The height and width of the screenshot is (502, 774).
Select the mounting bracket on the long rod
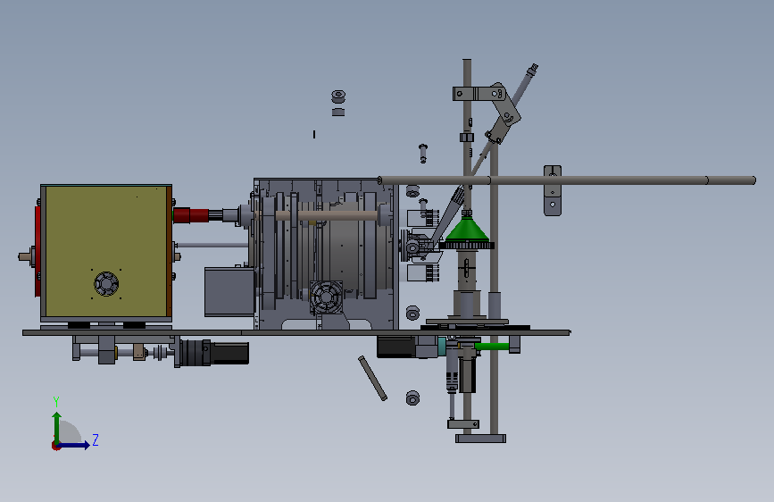pyautogui.click(x=553, y=191)
